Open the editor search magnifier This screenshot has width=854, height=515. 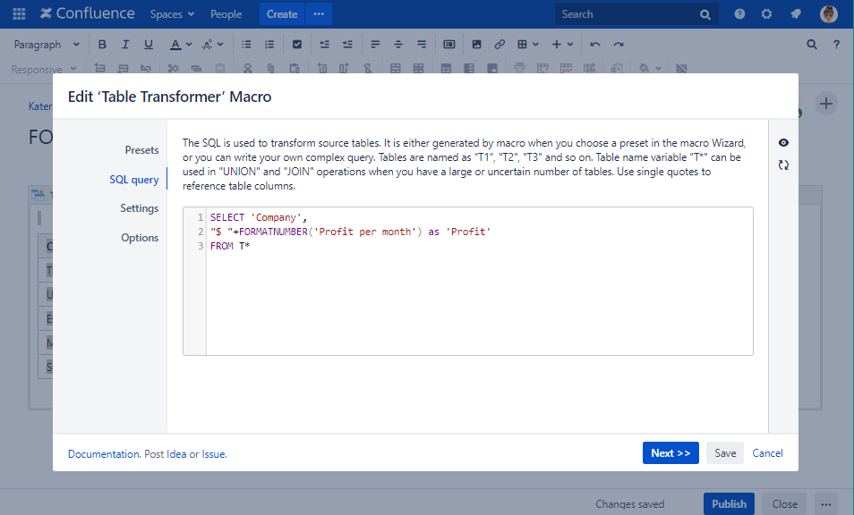812,44
